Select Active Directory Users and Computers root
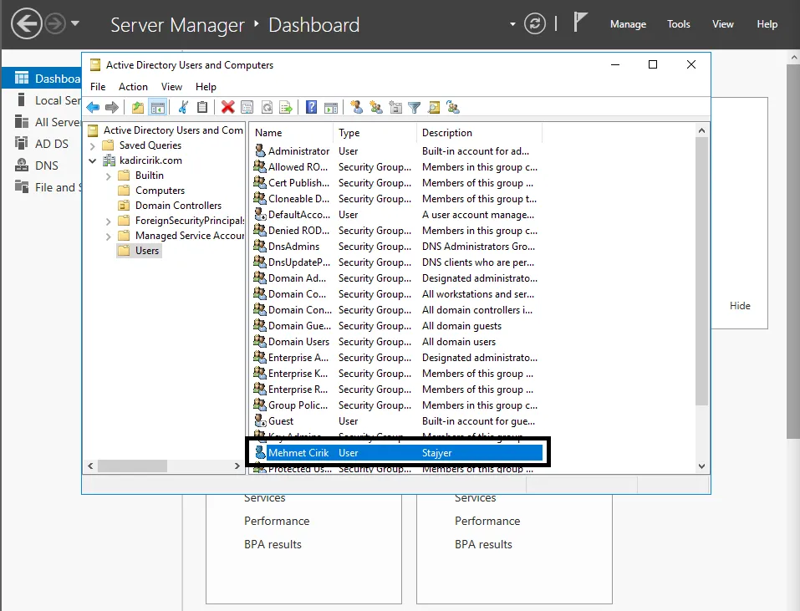This screenshot has width=800, height=611. (x=173, y=130)
